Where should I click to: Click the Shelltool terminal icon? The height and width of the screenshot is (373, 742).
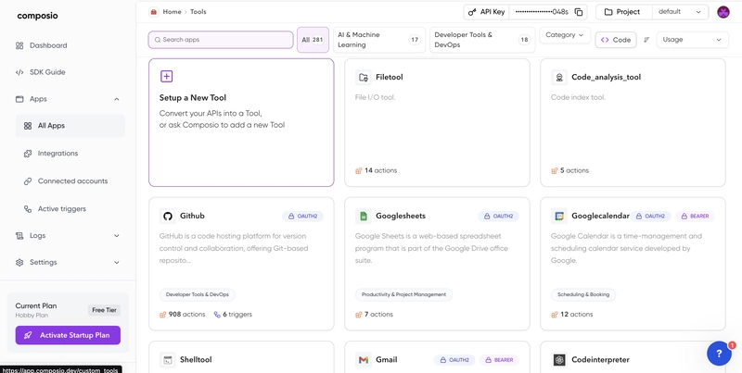click(167, 360)
